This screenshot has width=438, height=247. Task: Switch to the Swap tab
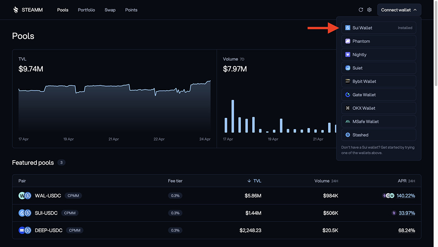[110, 10]
